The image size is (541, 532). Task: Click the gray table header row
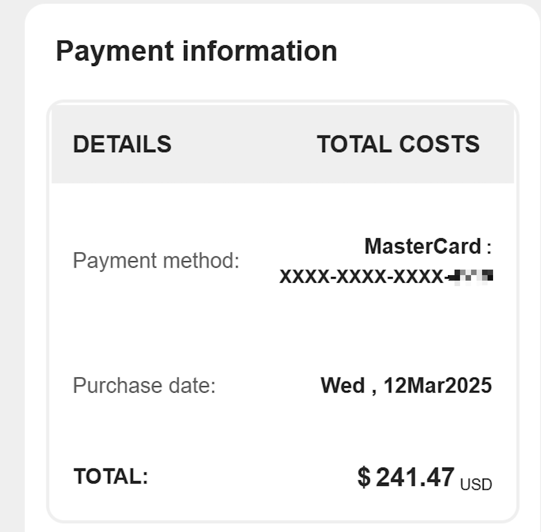(x=283, y=144)
